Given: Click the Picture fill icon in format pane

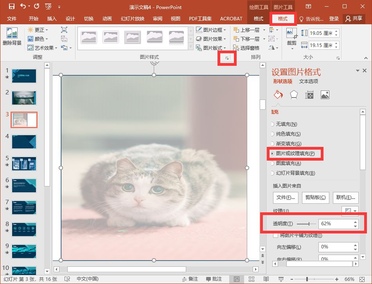Looking at the screenshot, I should click(x=325, y=94).
